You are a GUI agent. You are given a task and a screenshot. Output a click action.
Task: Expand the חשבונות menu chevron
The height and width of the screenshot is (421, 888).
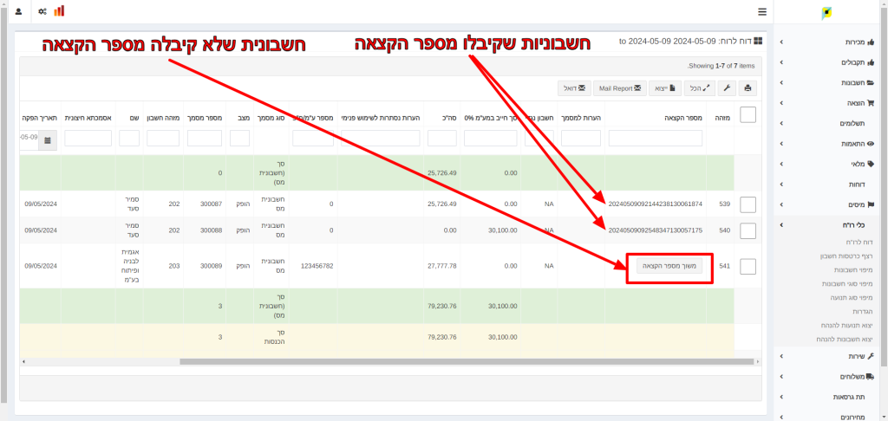tap(782, 82)
